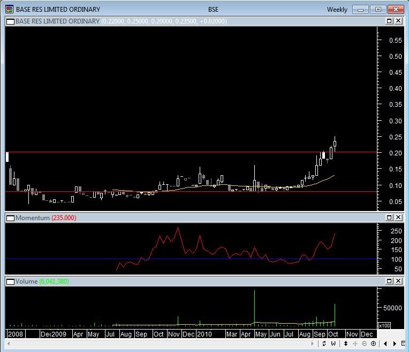
Task: Click the upper red horizontal line at 0.20
Action: [191, 152]
